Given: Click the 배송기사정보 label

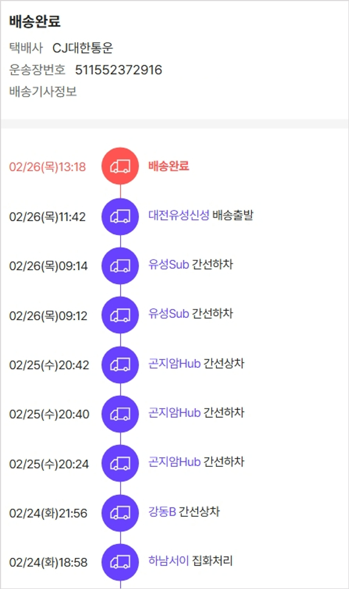Looking at the screenshot, I should coord(43,92).
